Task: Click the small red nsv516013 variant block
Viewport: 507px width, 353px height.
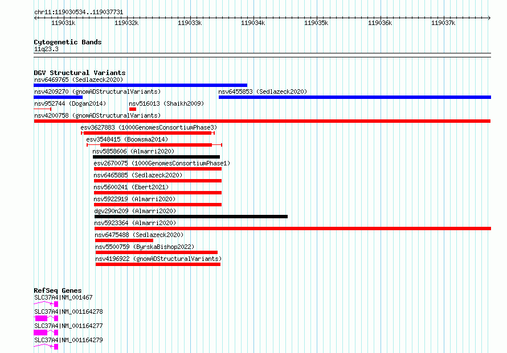Action: click(133, 109)
